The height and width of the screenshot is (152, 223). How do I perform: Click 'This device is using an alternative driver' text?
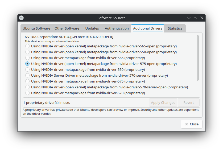[x=52, y=41]
